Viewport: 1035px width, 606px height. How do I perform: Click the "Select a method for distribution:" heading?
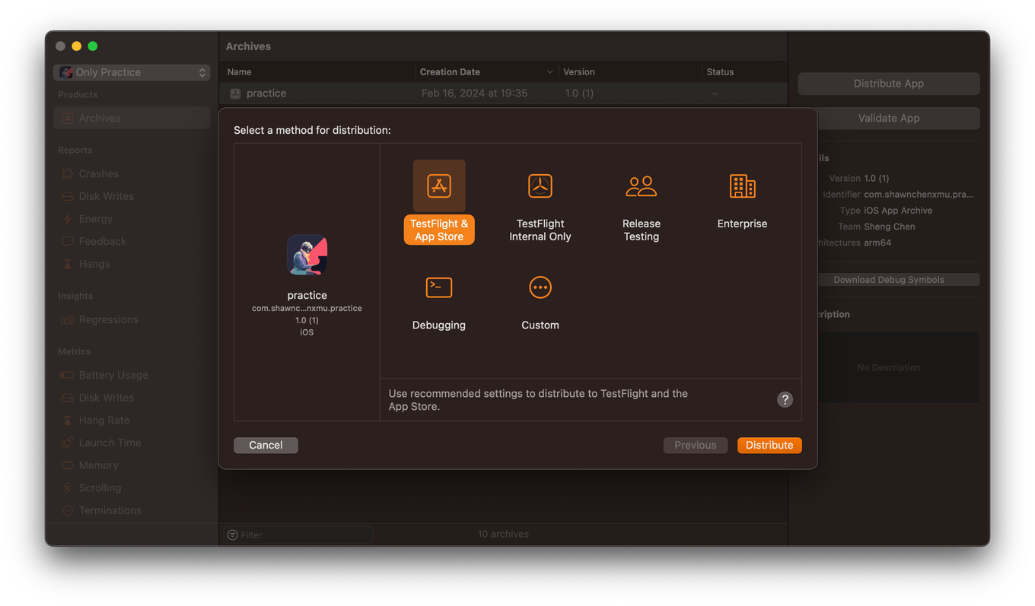[312, 131]
